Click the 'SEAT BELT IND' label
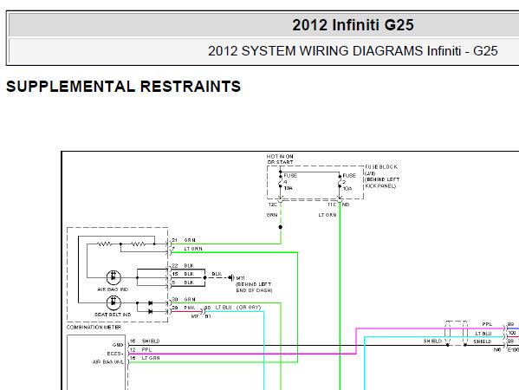519x390 pixels. (x=113, y=315)
